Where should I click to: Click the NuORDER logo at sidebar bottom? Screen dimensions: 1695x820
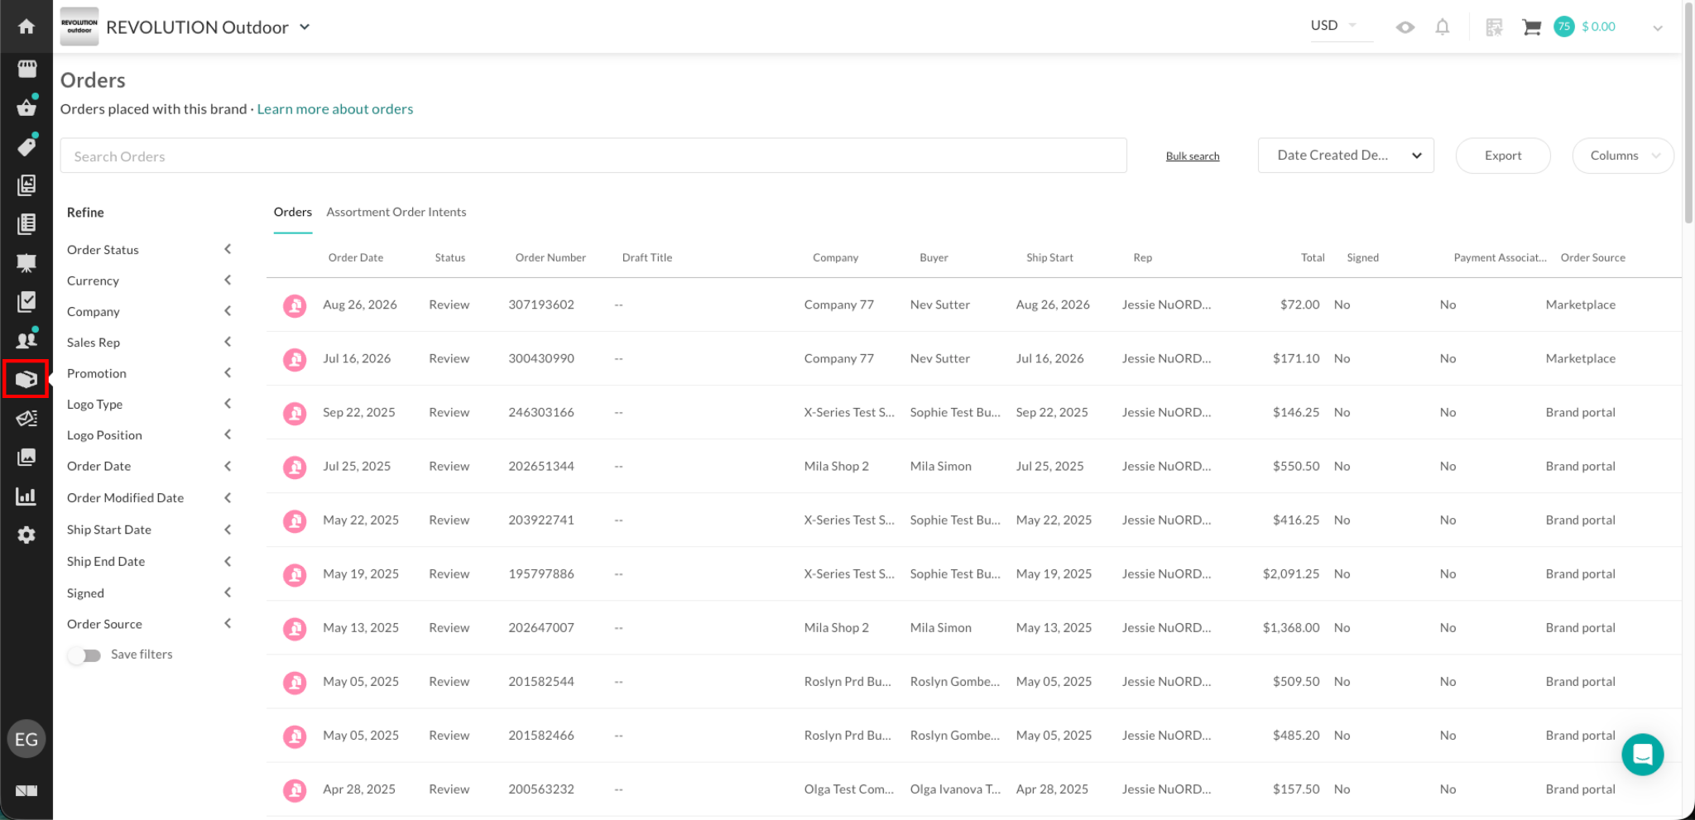click(x=26, y=790)
